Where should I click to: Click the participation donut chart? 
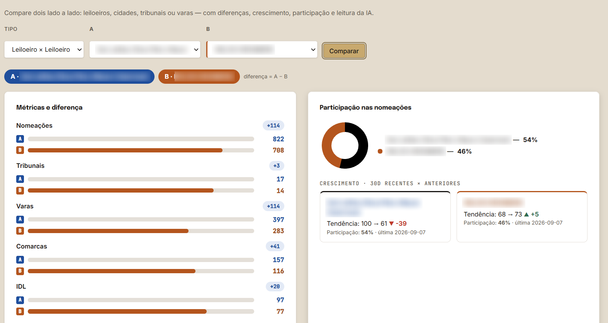coord(345,145)
